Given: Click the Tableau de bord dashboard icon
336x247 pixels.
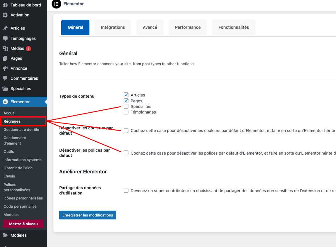Looking at the screenshot, I should tap(5, 5).
